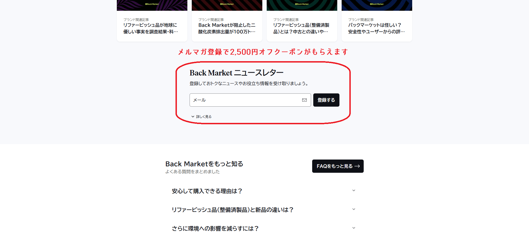Click the Back Market logo on the green thumbnail
529x251 pixels.
[302, 4]
